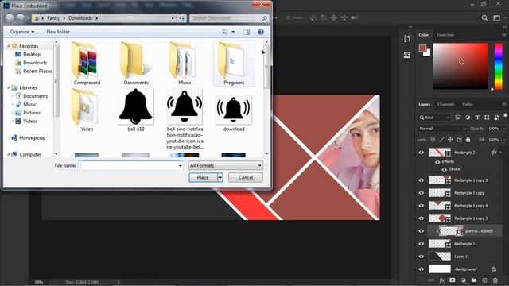Viewport: 509px width, 286px height.
Task: Open the File name history dropdown arrow
Action: pyautogui.click(x=181, y=166)
